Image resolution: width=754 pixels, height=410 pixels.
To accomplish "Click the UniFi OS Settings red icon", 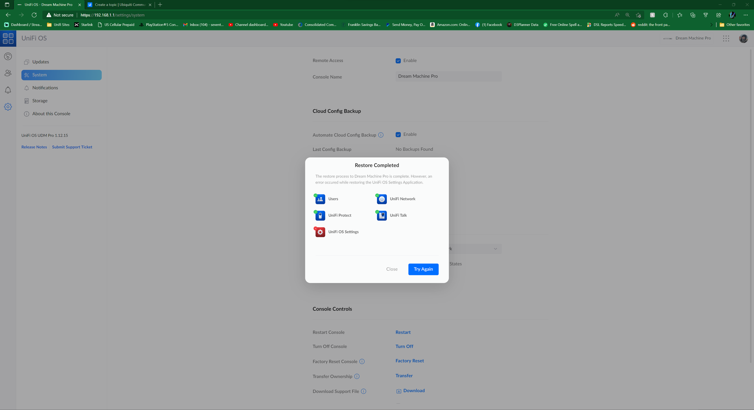I will [320, 232].
